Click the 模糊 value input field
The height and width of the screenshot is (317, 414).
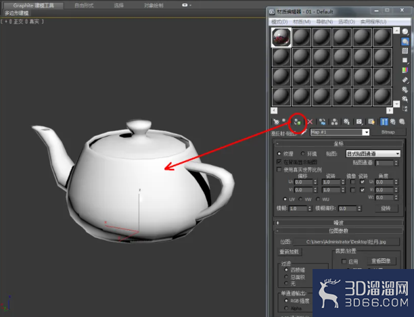[298, 208]
